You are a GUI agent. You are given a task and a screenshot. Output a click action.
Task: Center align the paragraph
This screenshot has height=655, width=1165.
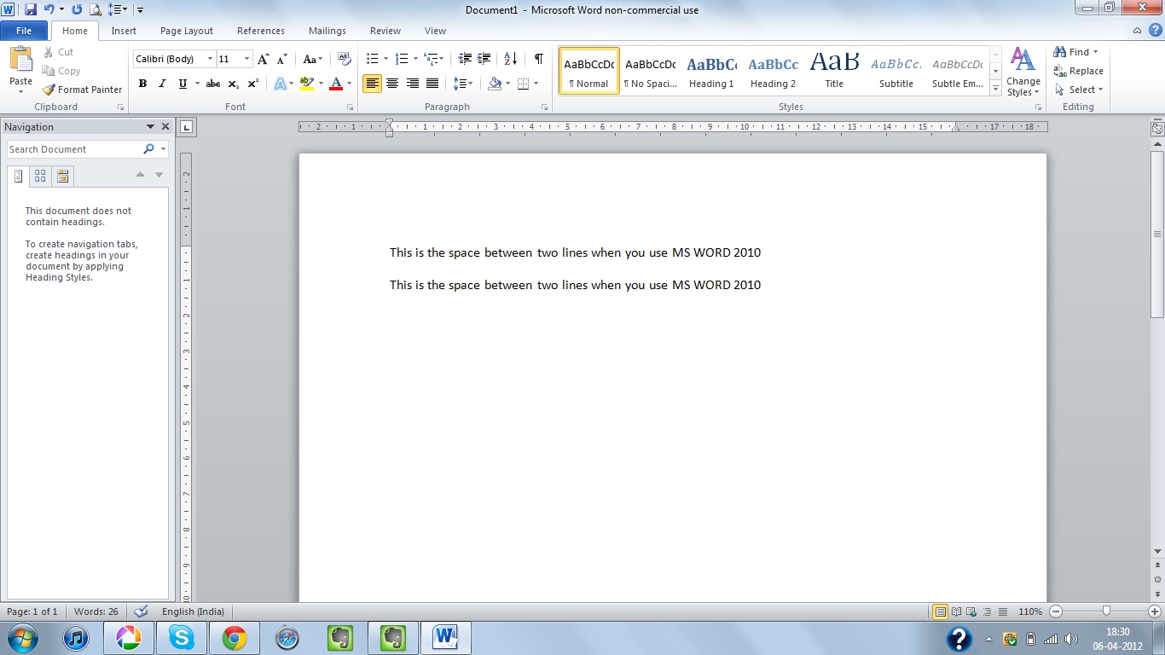point(392,83)
